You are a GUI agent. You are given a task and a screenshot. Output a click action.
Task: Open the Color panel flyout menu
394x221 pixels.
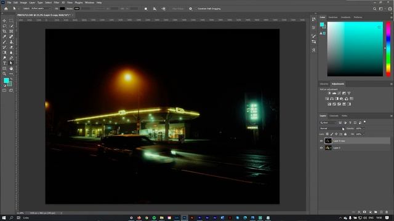click(392, 17)
